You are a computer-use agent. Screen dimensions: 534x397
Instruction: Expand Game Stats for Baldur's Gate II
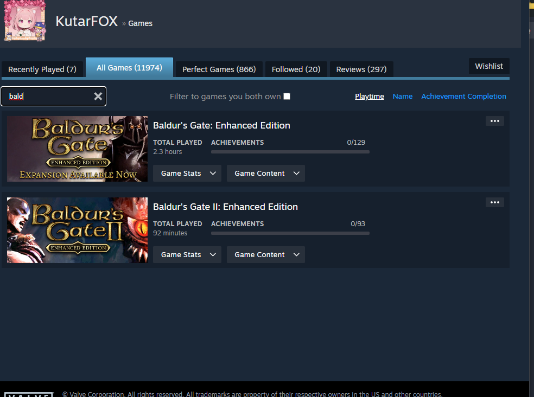click(187, 255)
